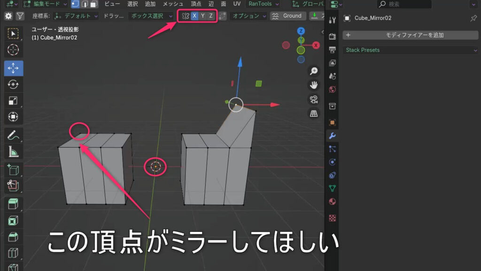Choose the Measure tool
This screenshot has height=271, width=481.
(x=13, y=151)
